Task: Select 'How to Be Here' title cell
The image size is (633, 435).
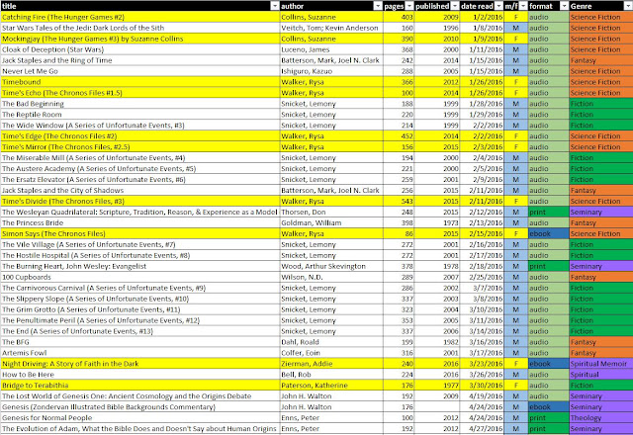Action: click(140, 375)
